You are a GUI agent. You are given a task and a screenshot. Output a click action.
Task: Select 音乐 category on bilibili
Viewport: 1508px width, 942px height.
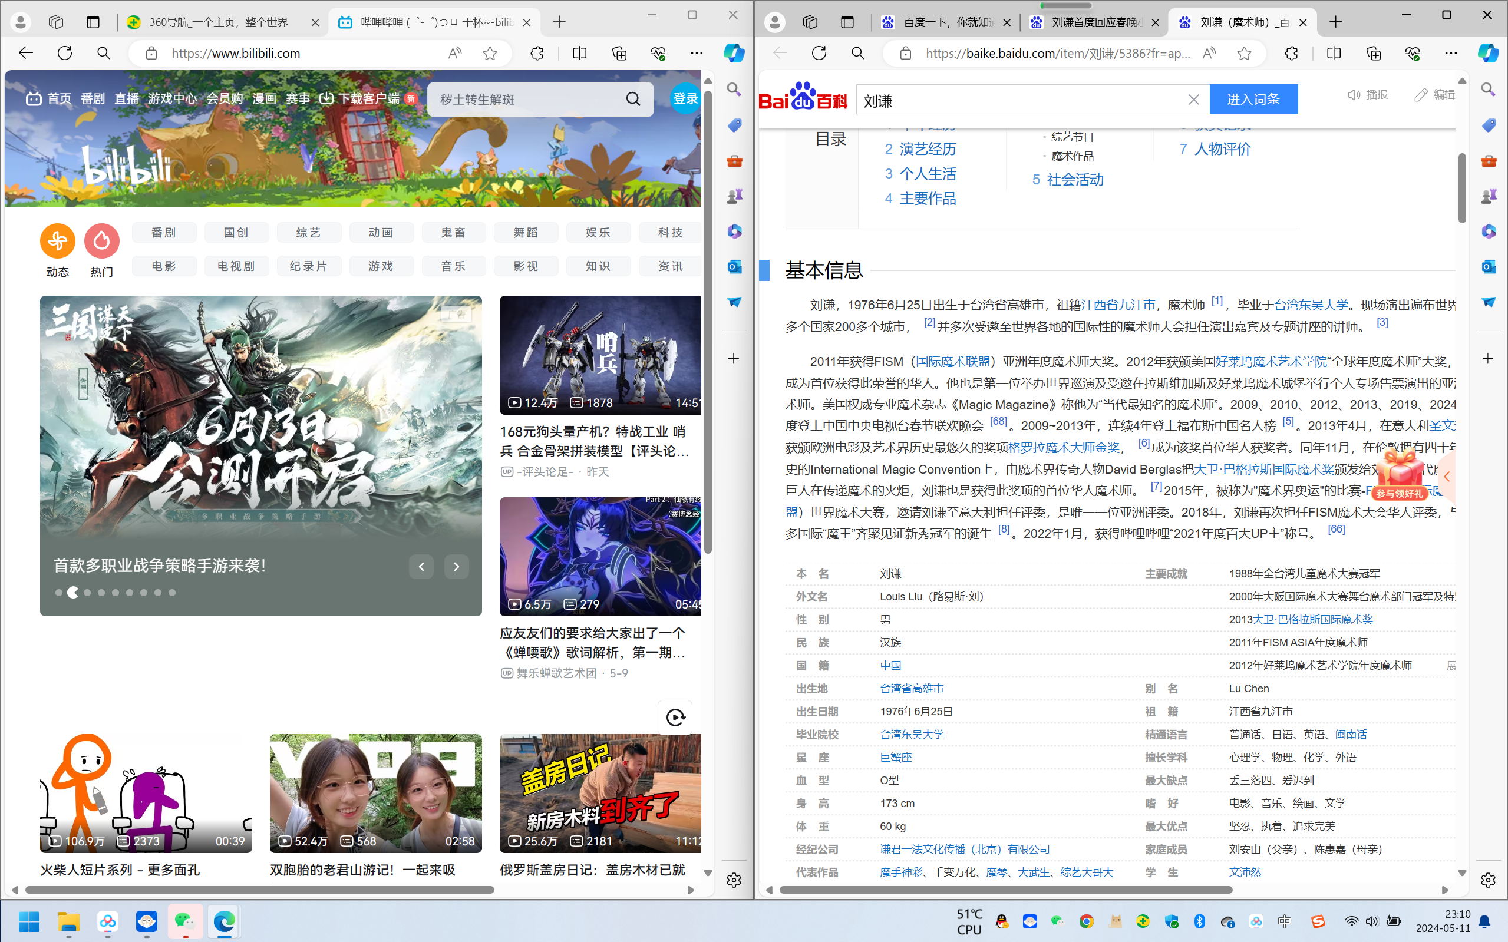coord(453,266)
